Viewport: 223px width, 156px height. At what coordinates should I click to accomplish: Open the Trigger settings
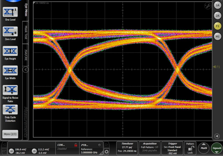click(x=172, y=148)
